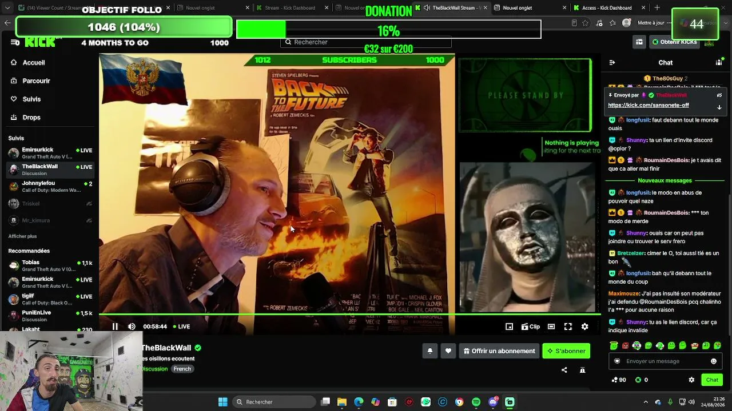Open mini player picture-in-picture icon
The height and width of the screenshot is (411, 732).
point(509,327)
